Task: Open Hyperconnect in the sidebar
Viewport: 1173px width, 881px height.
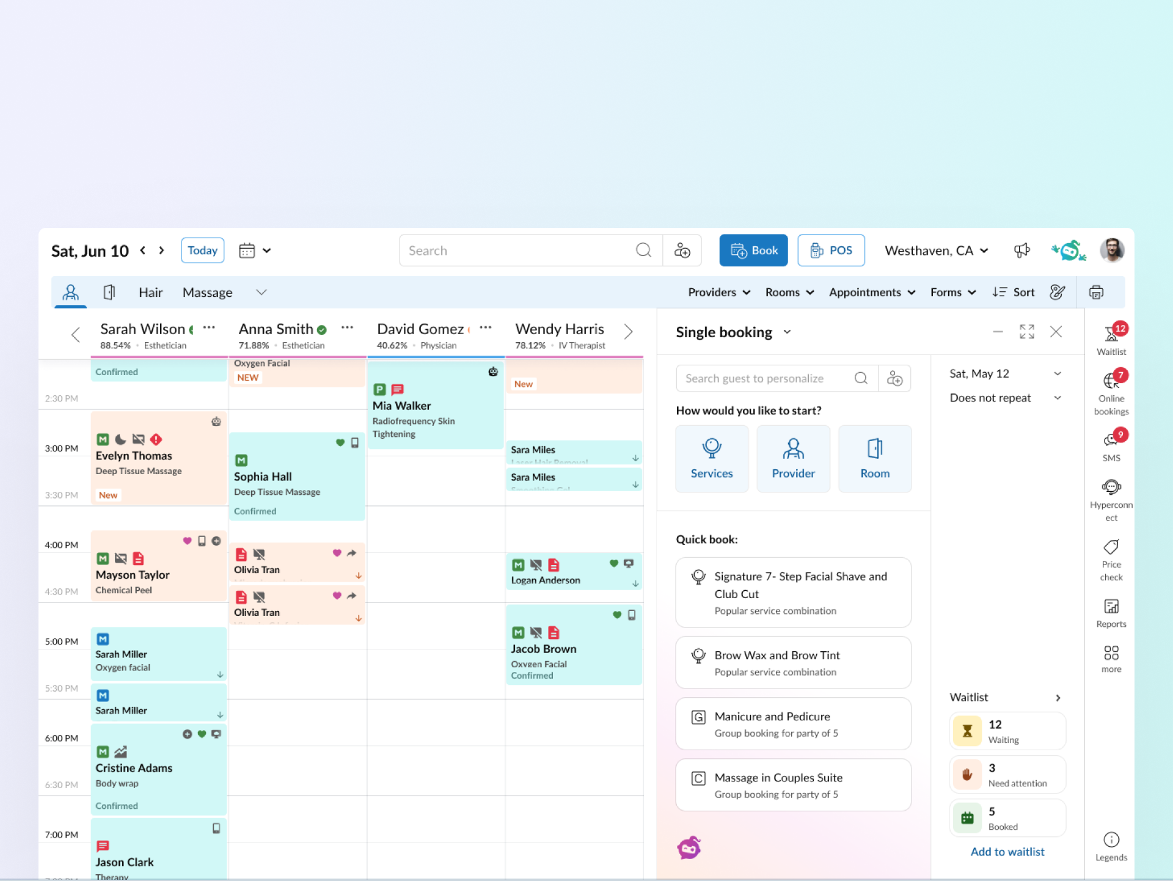Action: coord(1111,500)
